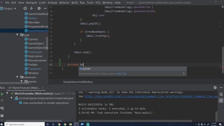The width and height of the screenshot is (224, 126).
Task: Hide the Run panel with minus icon
Action: (221, 87)
